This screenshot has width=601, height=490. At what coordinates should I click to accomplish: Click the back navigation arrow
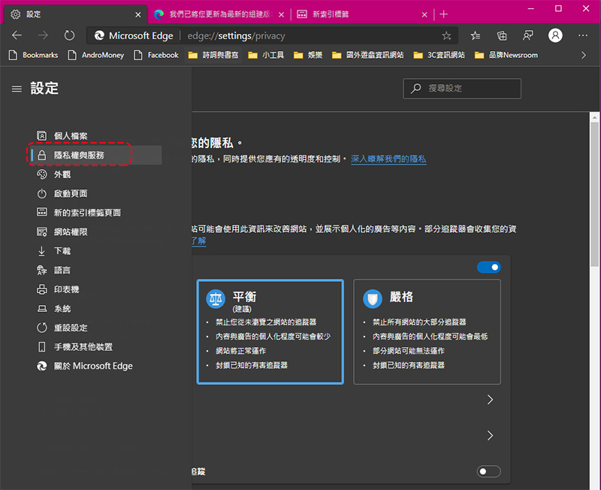click(17, 35)
